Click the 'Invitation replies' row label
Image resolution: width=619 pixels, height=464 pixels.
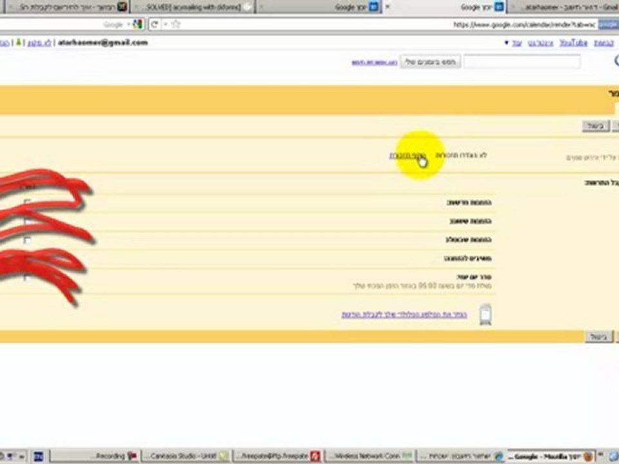pyautogui.click(x=468, y=258)
